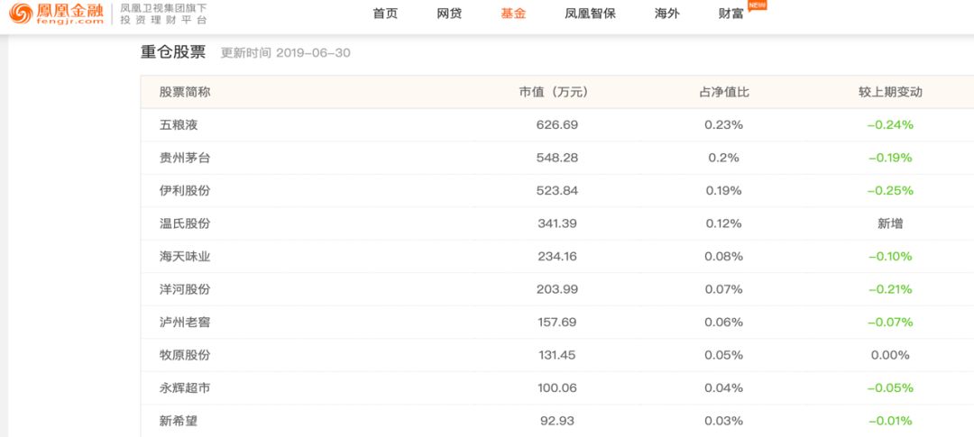Select the 新希望 stock name

(179, 421)
